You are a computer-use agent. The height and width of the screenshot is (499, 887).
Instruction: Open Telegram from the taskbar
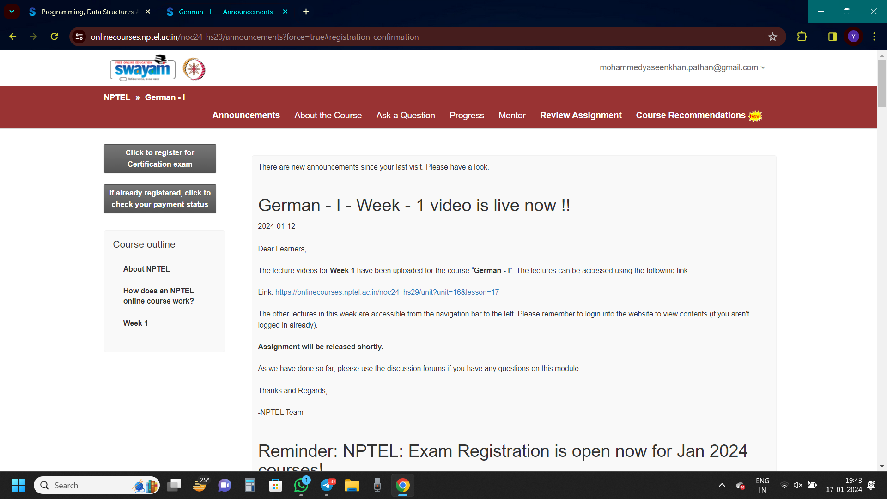pyautogui.click(x=327, y=485)
